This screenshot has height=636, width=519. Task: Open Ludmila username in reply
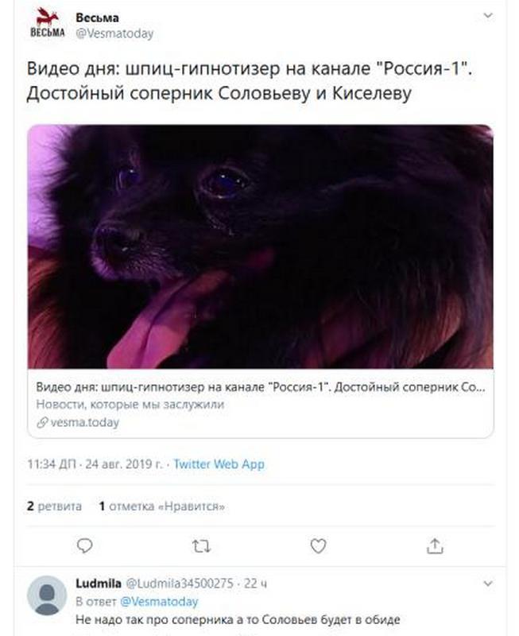click(99, 584)
